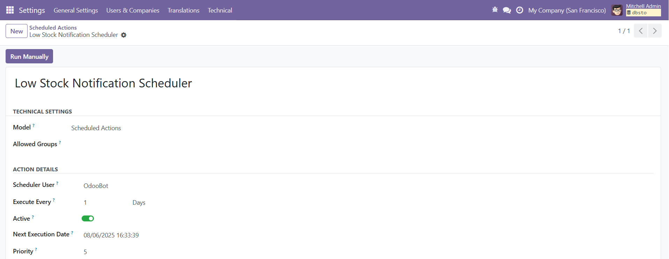This screenshot has width=669, height=259.
Task: Open the Users & Companies menu
Action: pos(133,10)
